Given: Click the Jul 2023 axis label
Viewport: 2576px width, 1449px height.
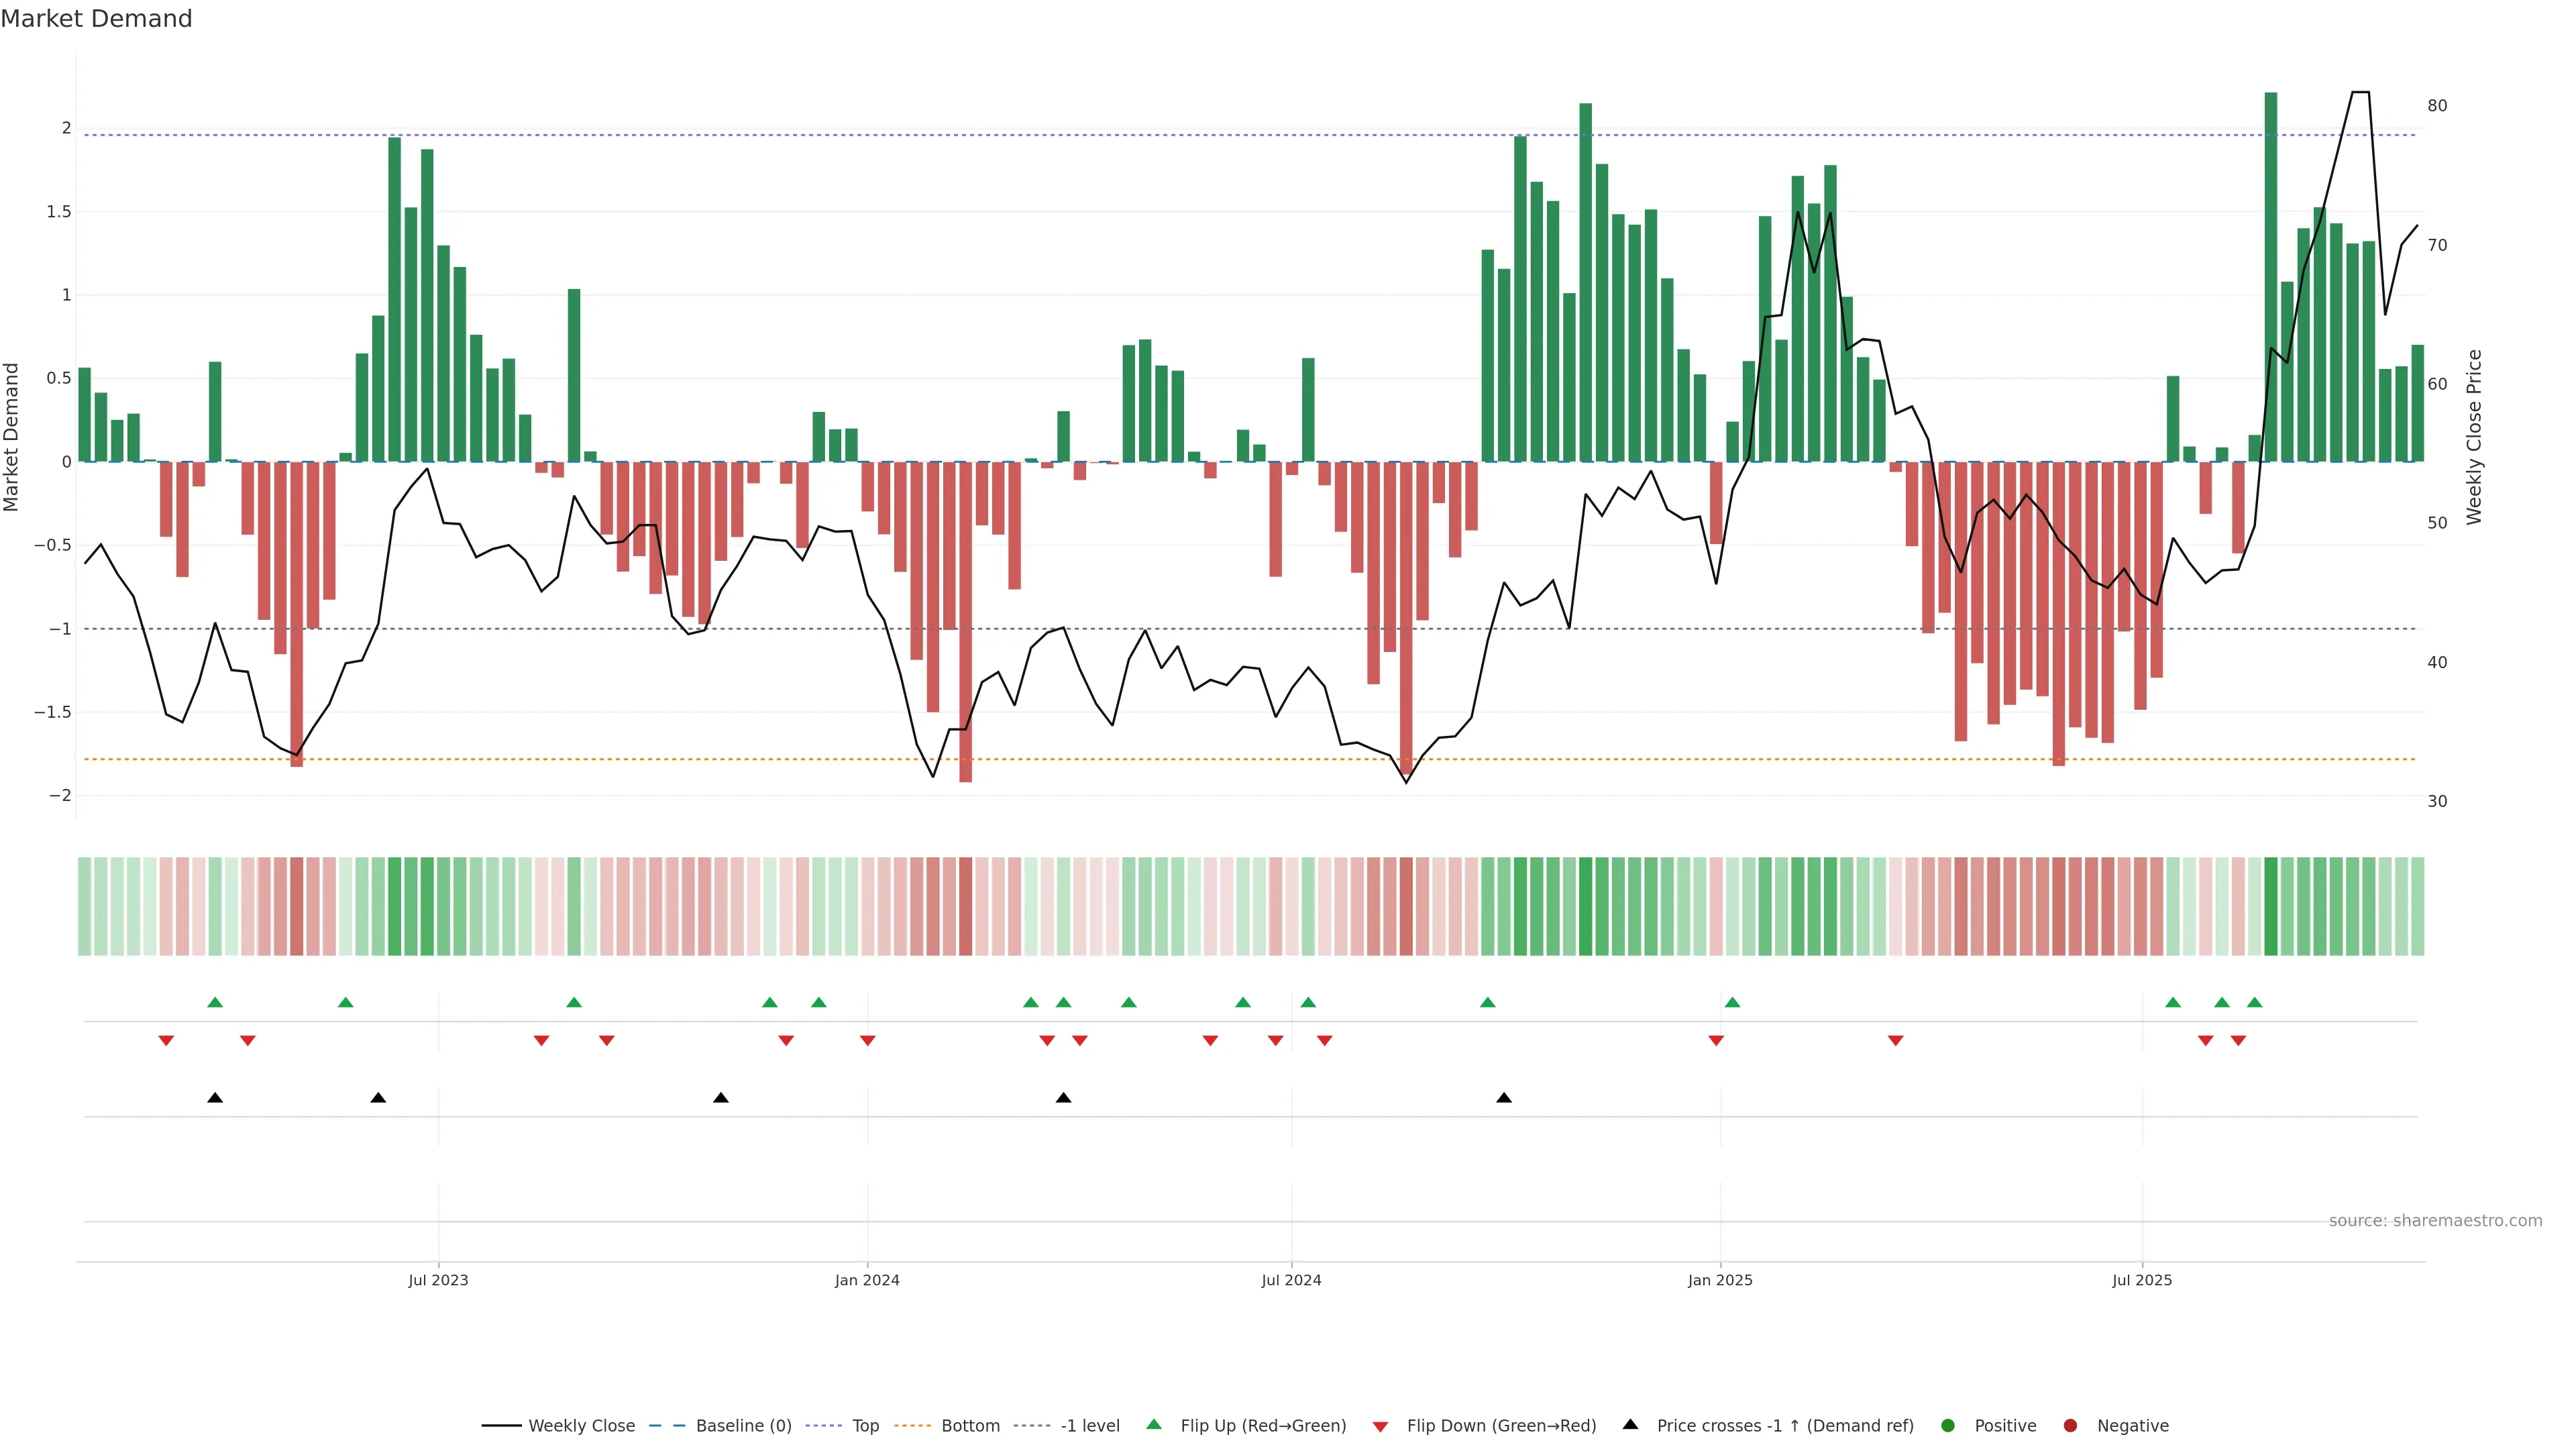Looking at the screenshot, I should click(x=438, y=1280).
